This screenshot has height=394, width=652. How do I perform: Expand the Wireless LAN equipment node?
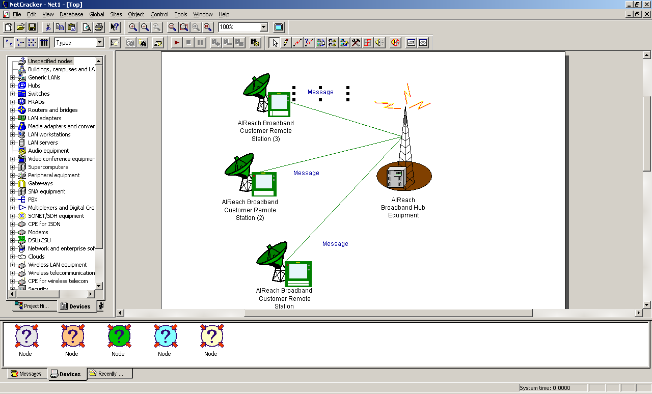click(13, 265)
